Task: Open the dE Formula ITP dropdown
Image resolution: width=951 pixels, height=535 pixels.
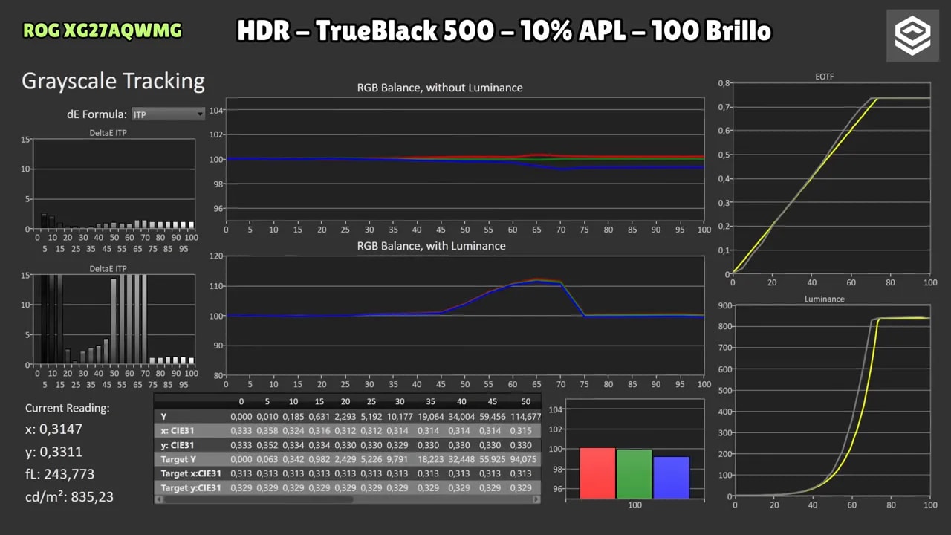Action: [x=168, y=114]
